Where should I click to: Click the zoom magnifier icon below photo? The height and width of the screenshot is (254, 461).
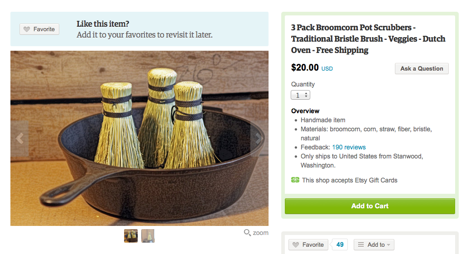click(247, 233)
